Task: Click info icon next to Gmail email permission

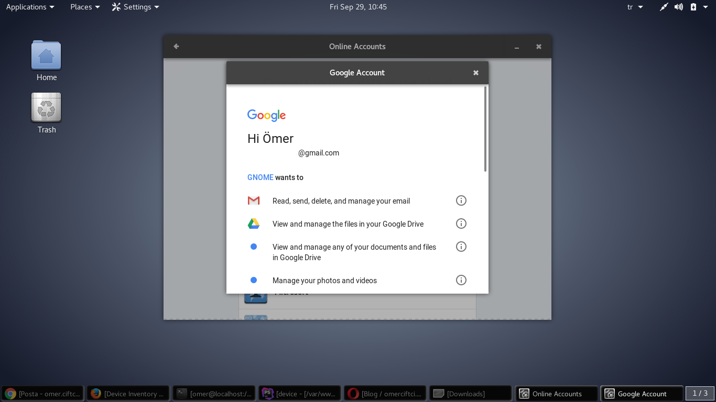Action: tap(461, 200)
